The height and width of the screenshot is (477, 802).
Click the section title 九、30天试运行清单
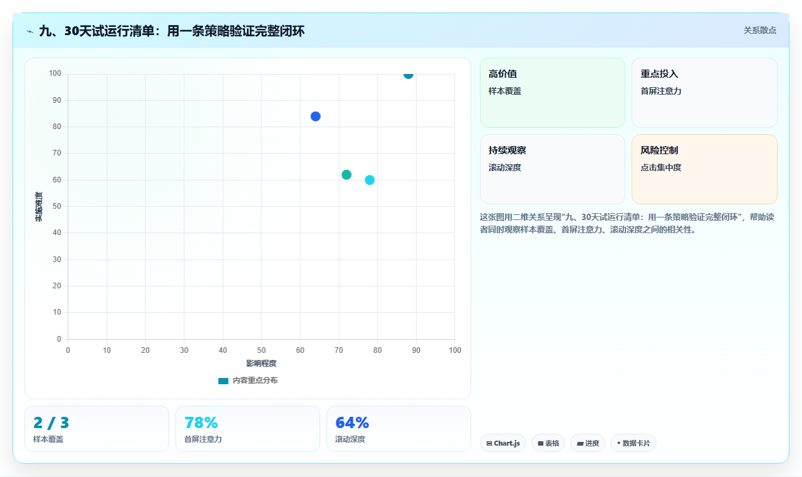tap(172, 31)
